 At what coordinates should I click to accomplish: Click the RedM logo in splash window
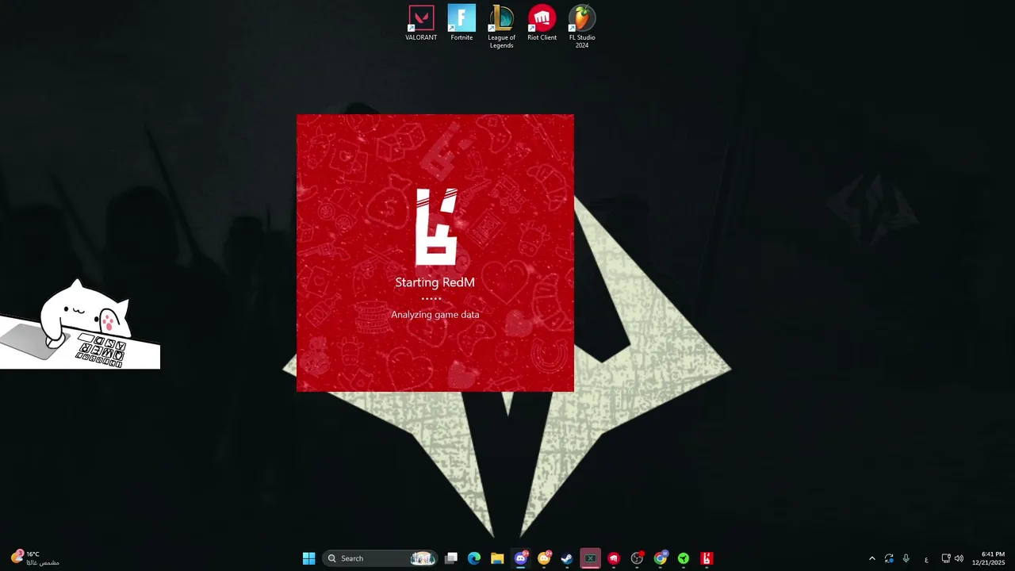[x=436, y=227]
